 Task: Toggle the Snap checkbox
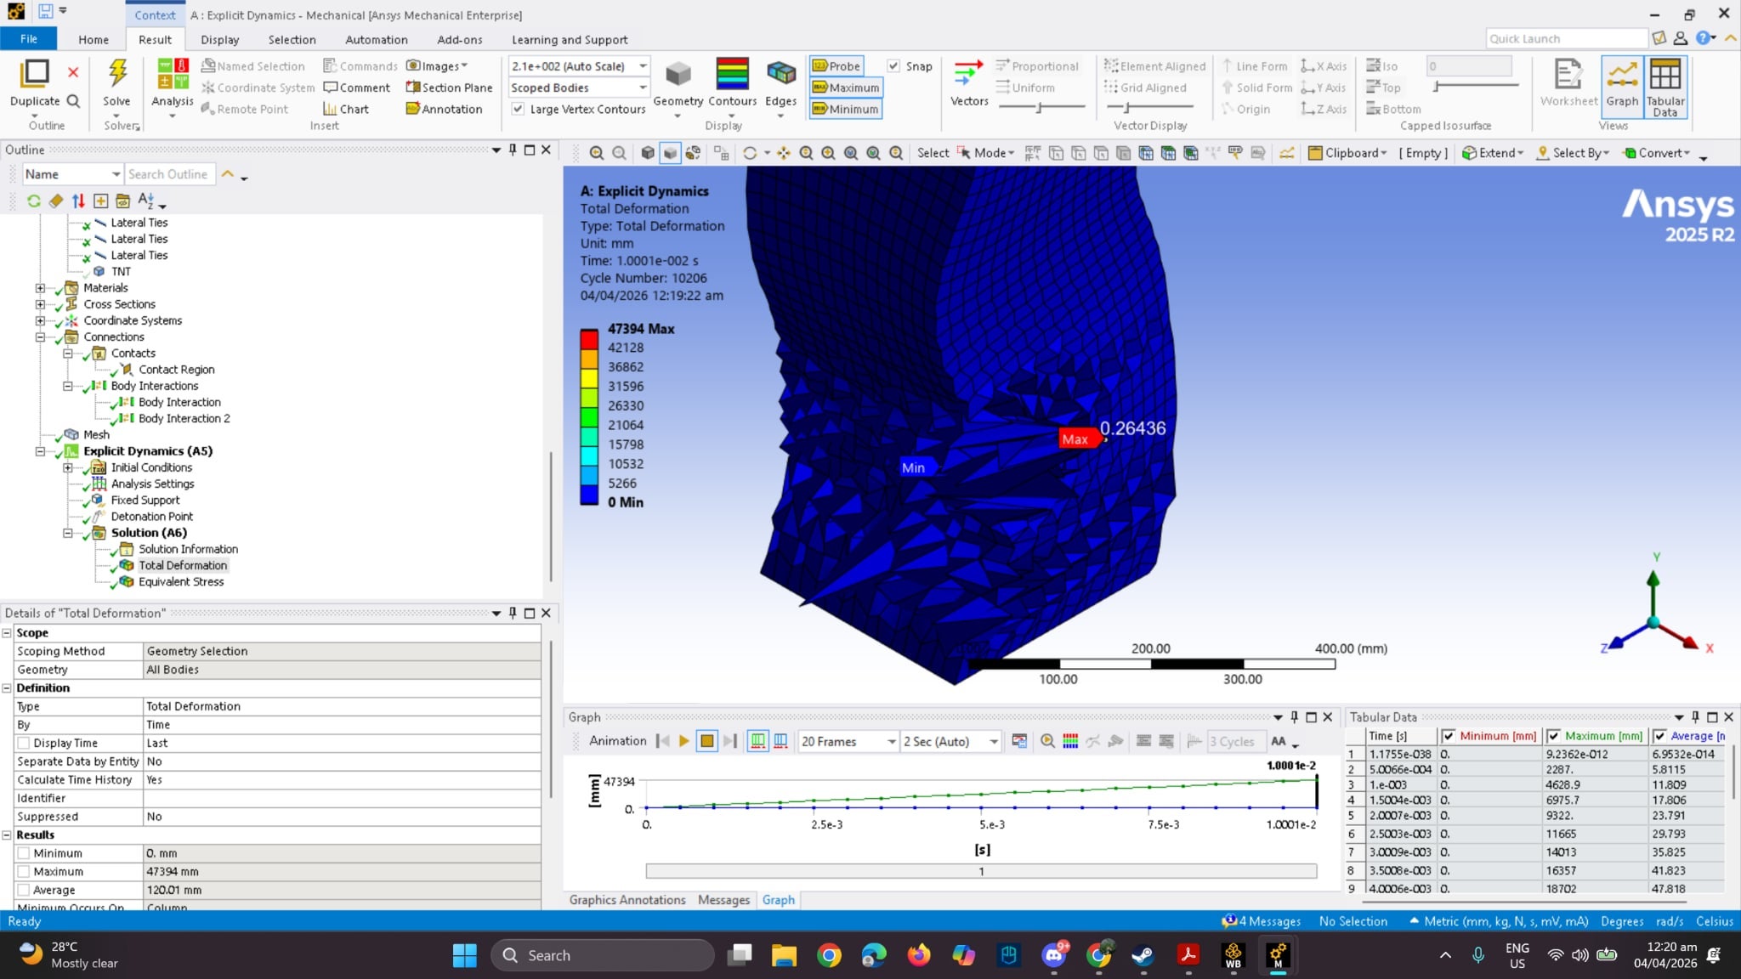893,66
